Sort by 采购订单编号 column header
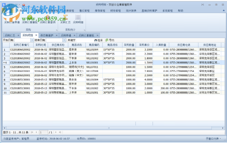This screenshot has width=227, height=143. 21,45
